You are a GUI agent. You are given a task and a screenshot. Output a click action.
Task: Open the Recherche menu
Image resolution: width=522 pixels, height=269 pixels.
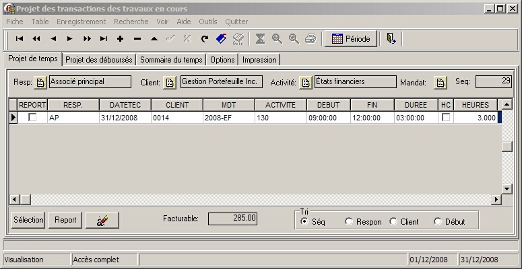(131, 22)
